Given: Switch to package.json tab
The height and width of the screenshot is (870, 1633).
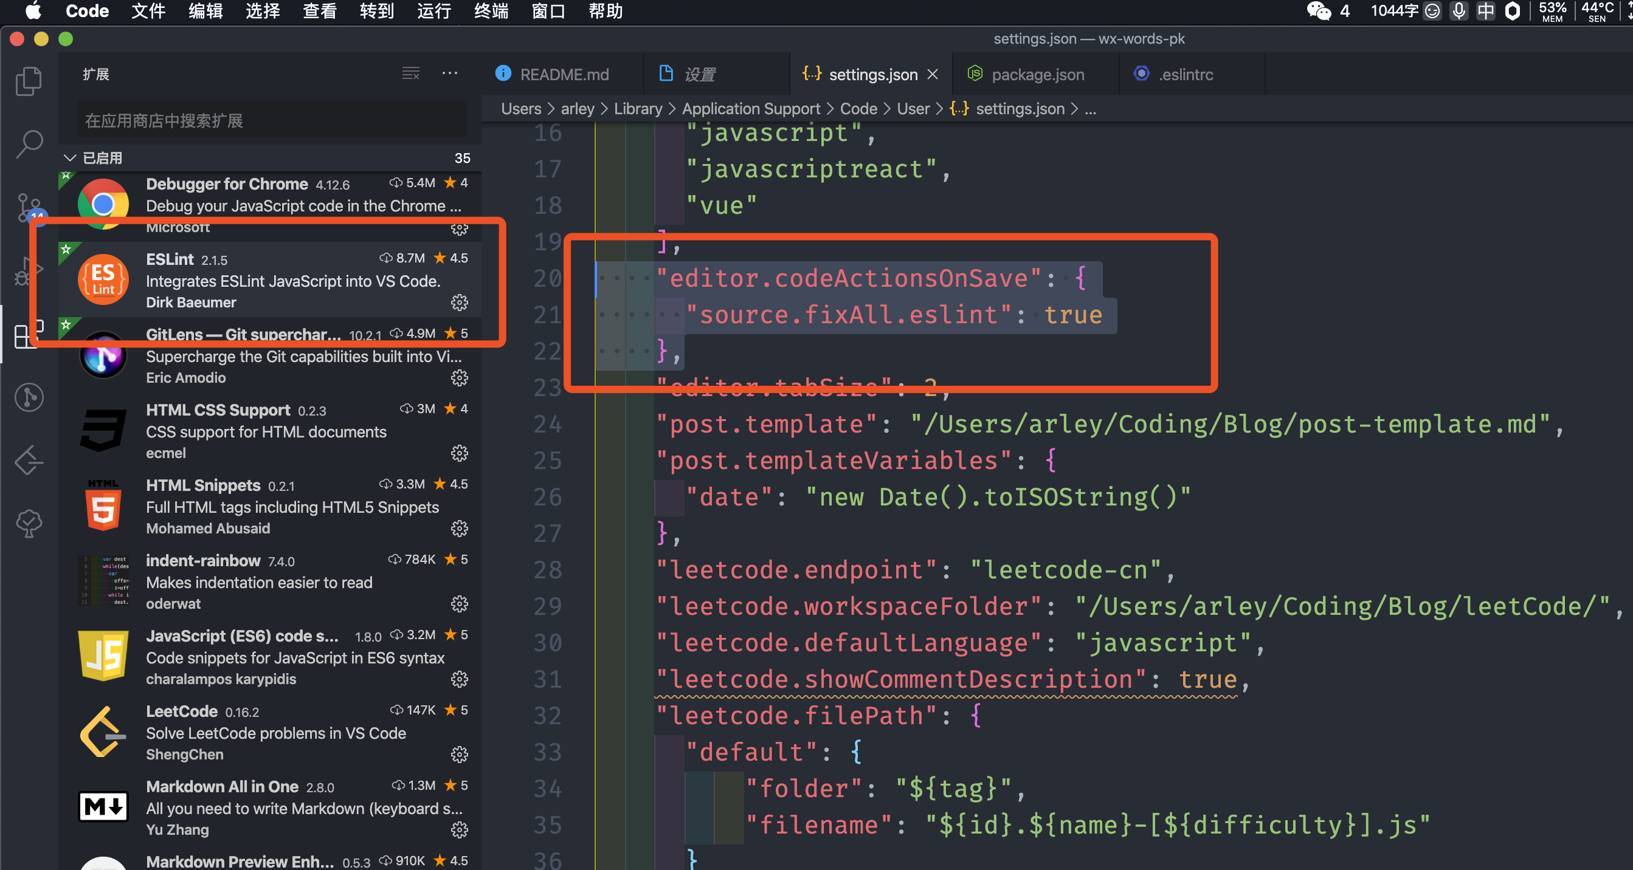Looking at the screenshot, I should click(1037, 74).
